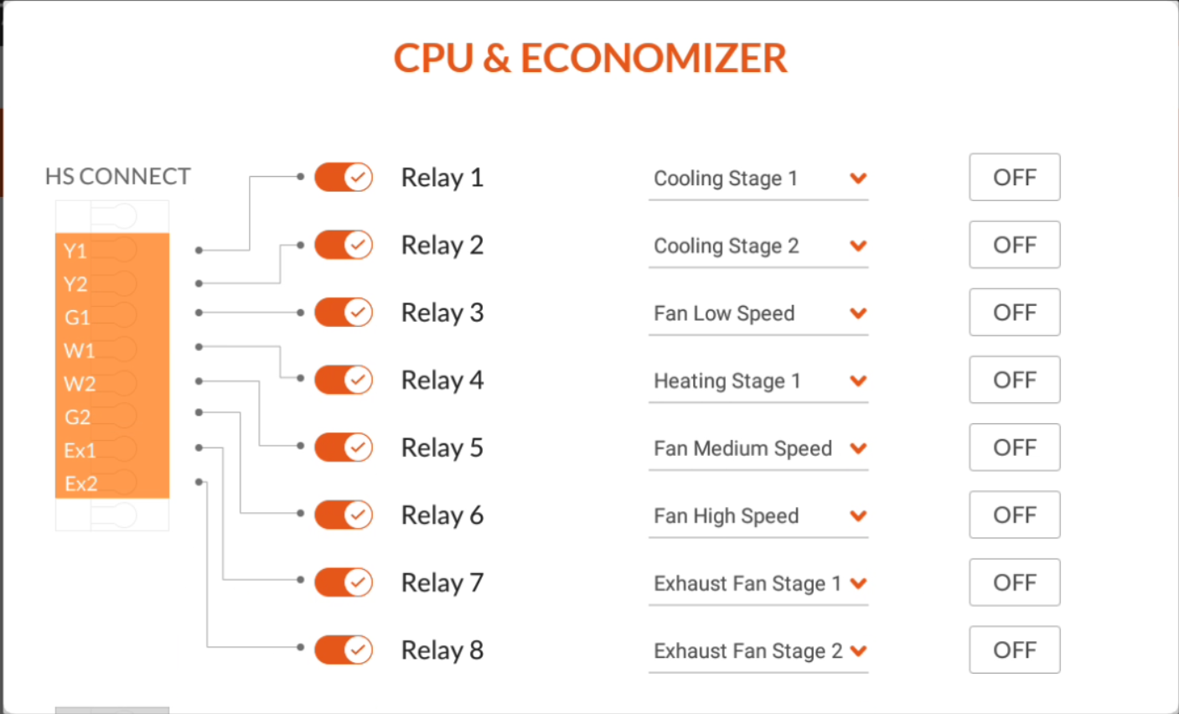Turn off the Relay 2 toggle
1179x714 pixels.
(x=343, y=245)
